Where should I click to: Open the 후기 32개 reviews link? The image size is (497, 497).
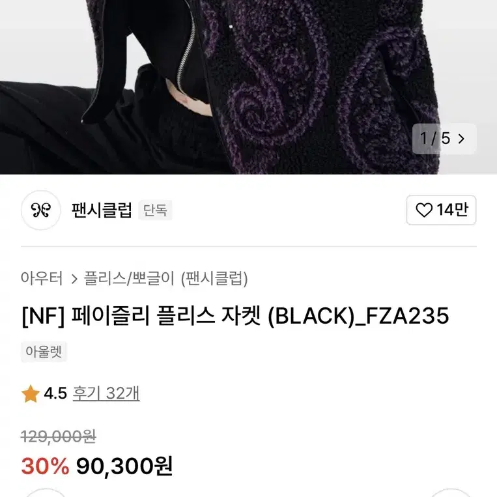pos(106,393)
